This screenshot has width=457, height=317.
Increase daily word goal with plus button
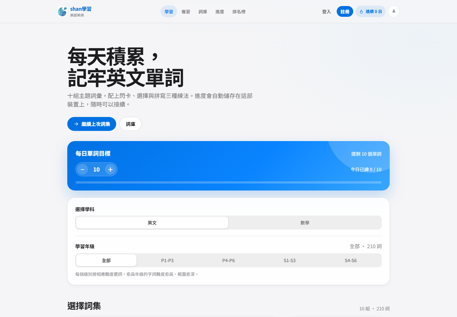click(110, 169)
